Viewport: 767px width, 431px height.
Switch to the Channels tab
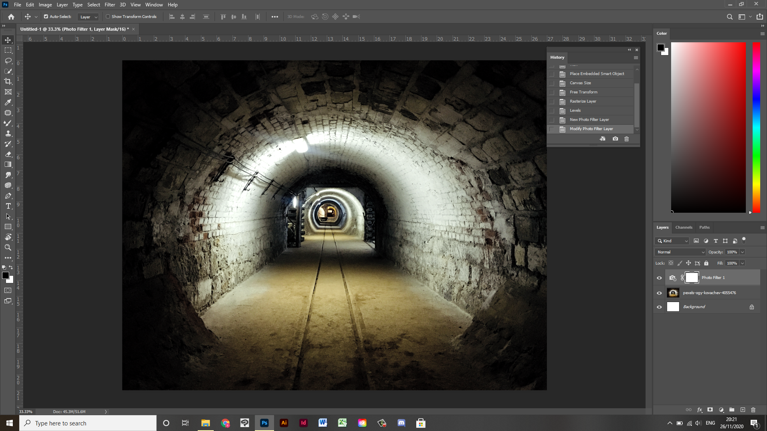coord(684,227)
